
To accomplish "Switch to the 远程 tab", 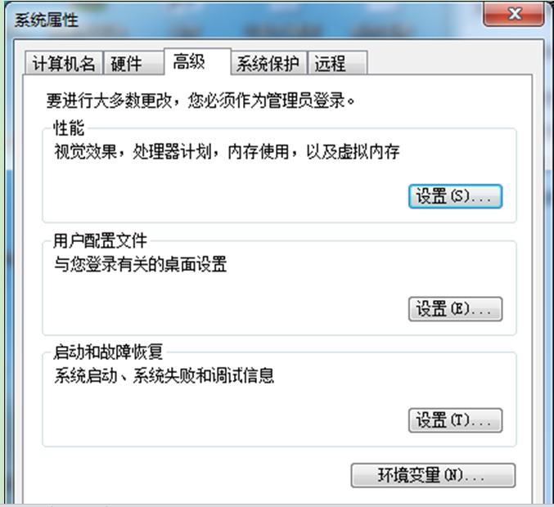I will pos(338,63).
